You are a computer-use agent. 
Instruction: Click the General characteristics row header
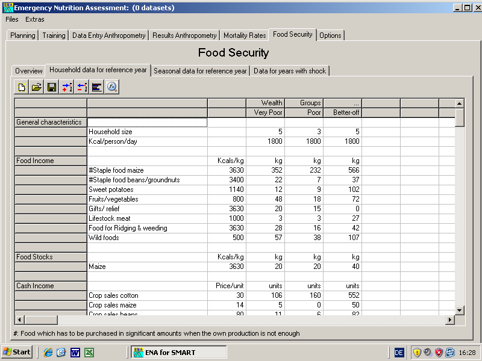[51, 122]
